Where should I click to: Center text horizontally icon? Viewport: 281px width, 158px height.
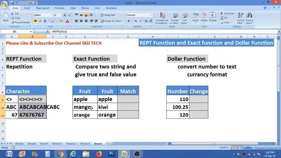coord(81,21)
